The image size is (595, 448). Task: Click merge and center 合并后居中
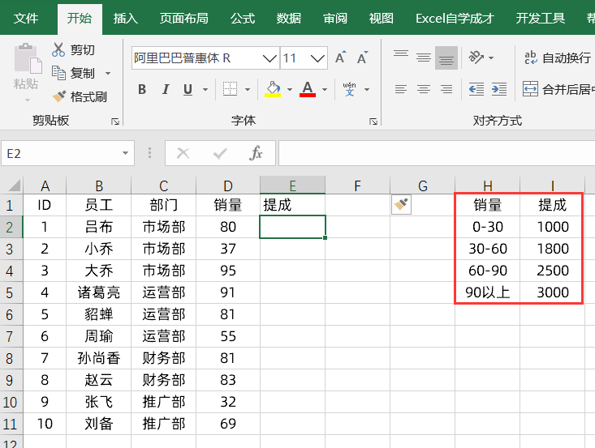pyautogui.click(x=558, y=89)
